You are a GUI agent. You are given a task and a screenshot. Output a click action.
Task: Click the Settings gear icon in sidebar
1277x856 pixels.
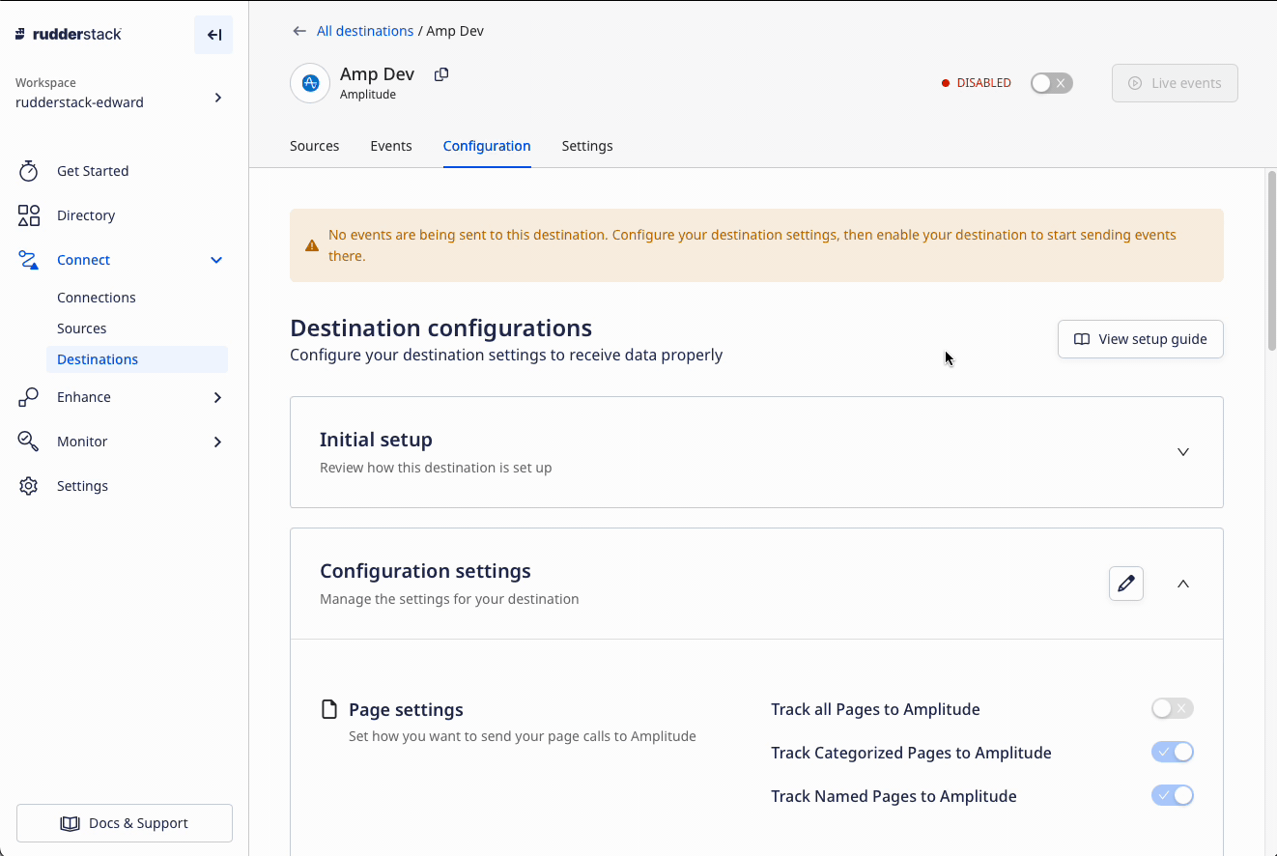29,486
